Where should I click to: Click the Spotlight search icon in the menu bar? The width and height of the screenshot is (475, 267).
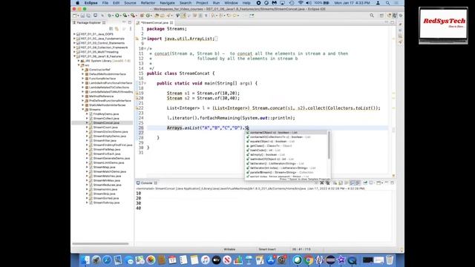point(387,3)
